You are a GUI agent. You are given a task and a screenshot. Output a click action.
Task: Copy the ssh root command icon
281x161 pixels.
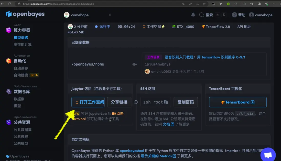tap(166, 102)
